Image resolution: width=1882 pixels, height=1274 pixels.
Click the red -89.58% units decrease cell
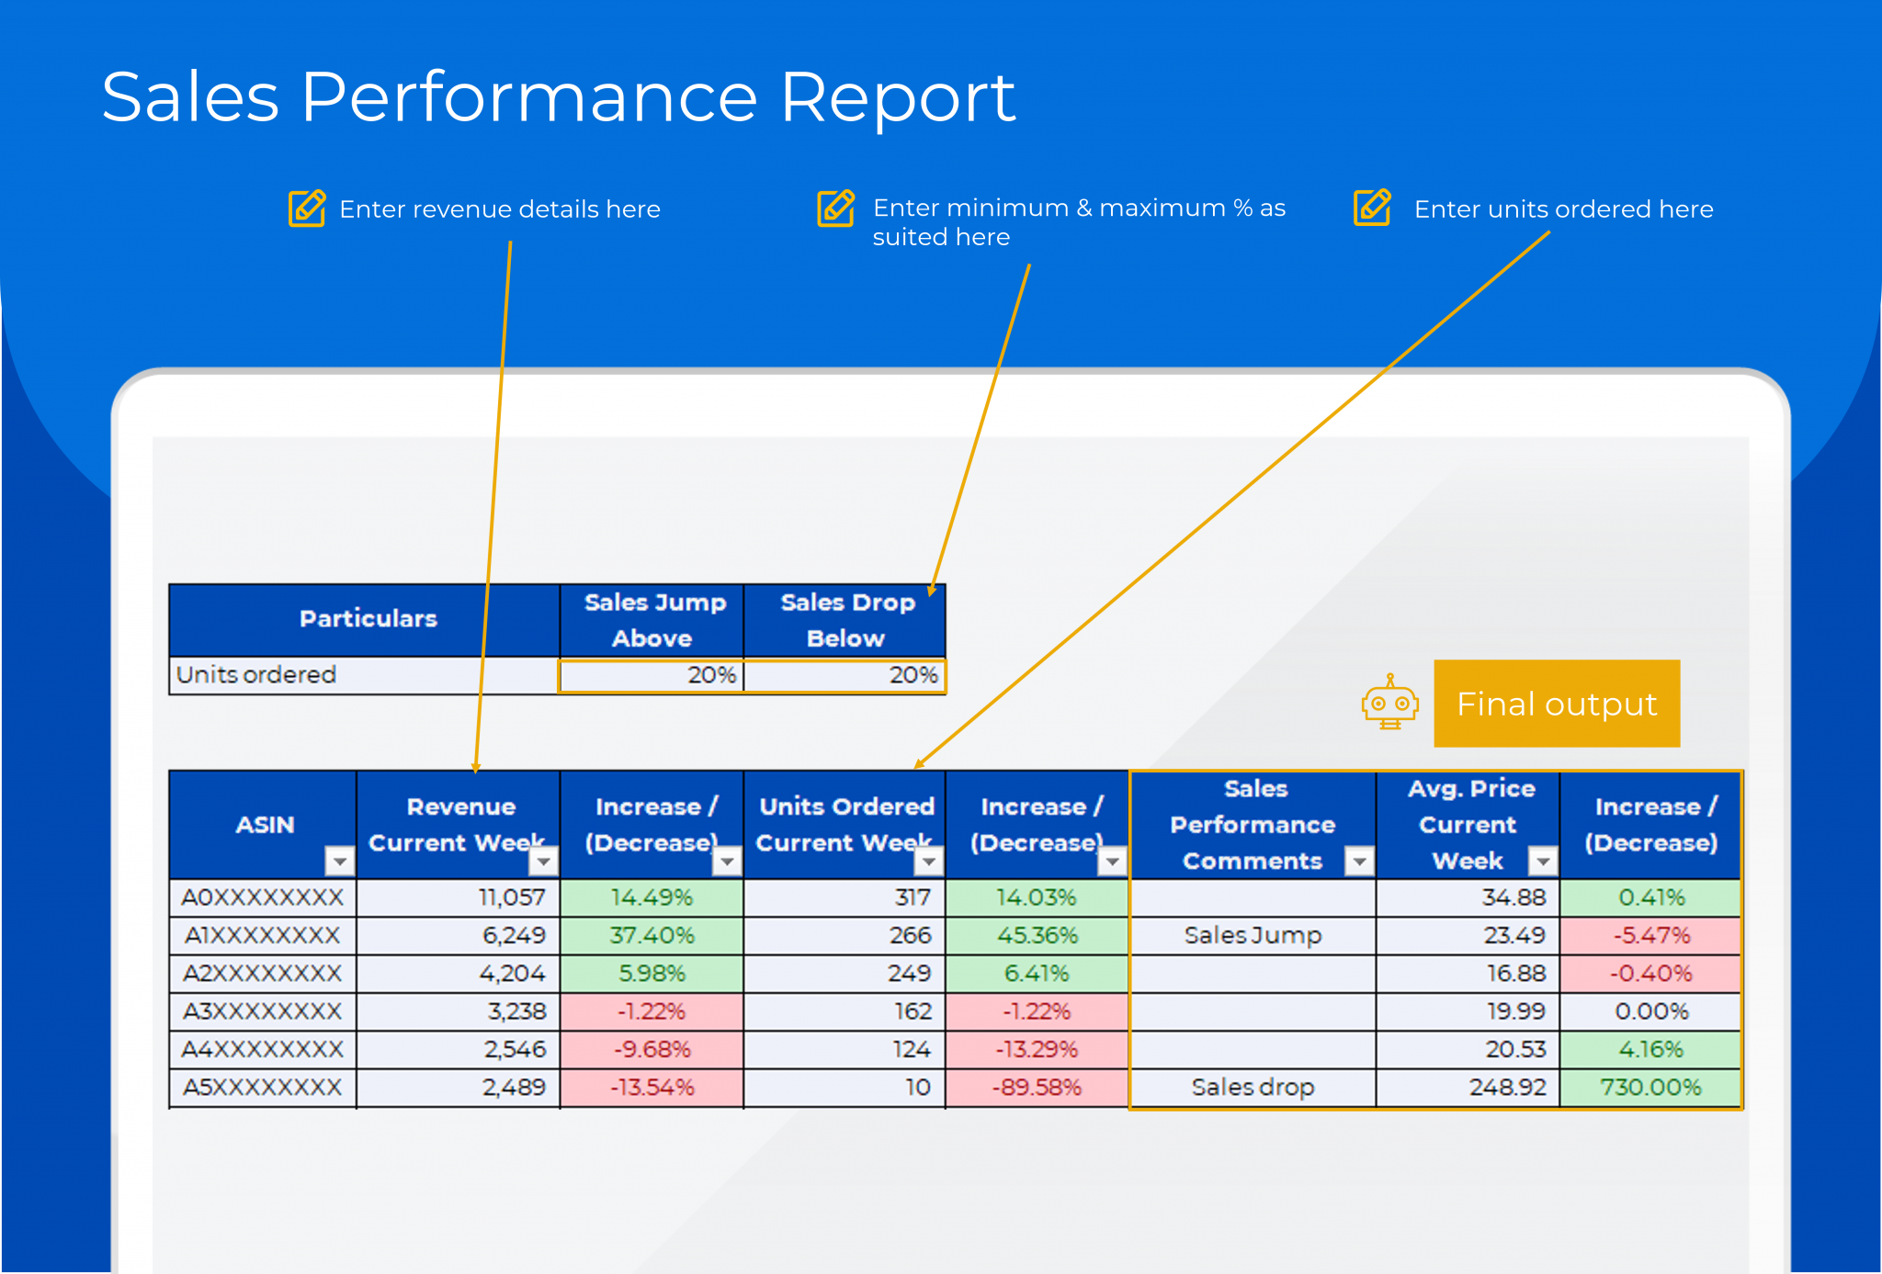point(1037,1088)
